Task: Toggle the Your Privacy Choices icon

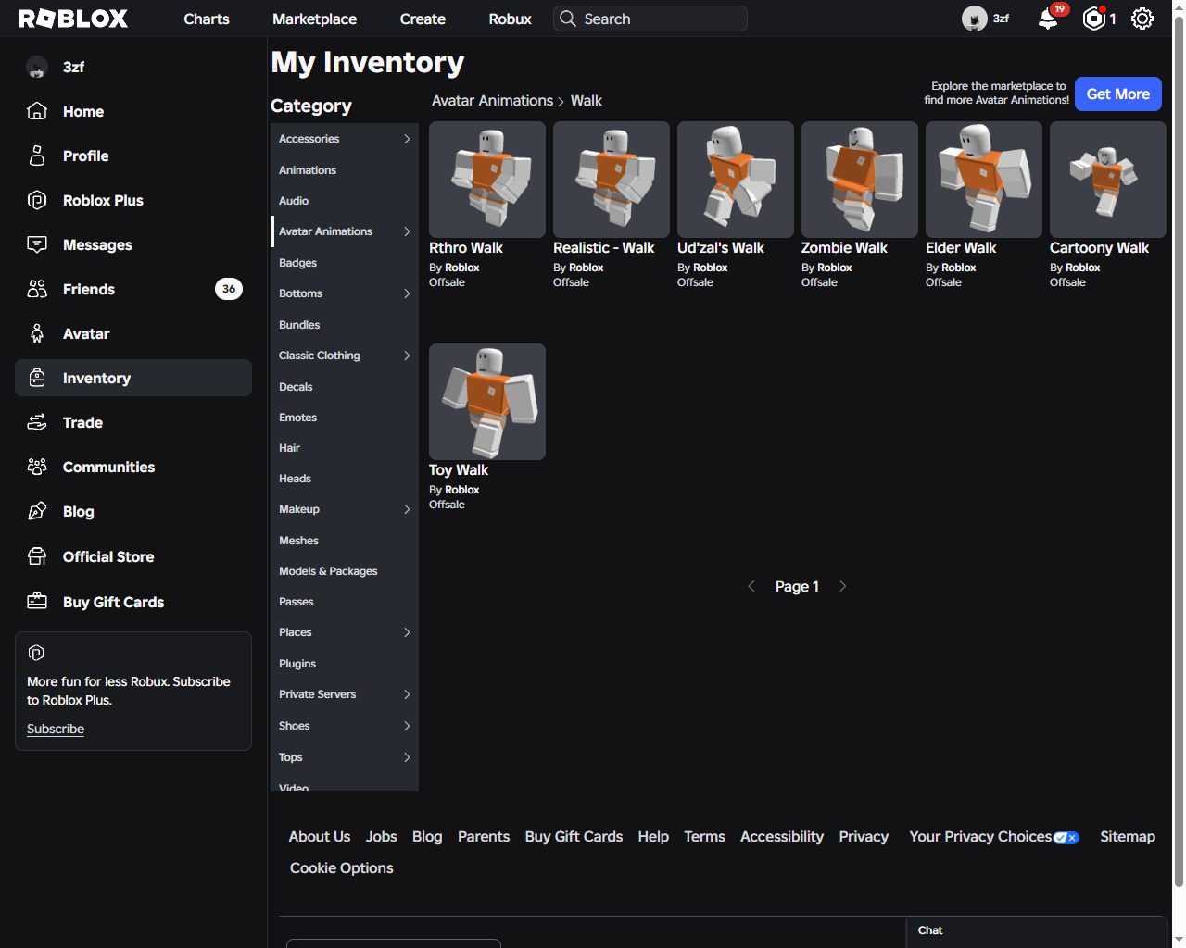Action: point(1066,838)
